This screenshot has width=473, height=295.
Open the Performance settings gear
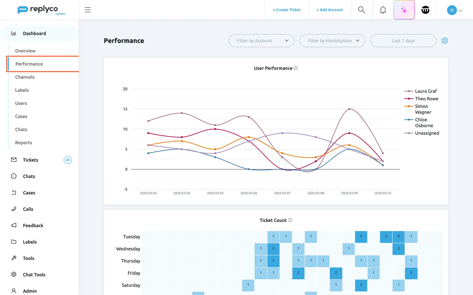point(445,41)
